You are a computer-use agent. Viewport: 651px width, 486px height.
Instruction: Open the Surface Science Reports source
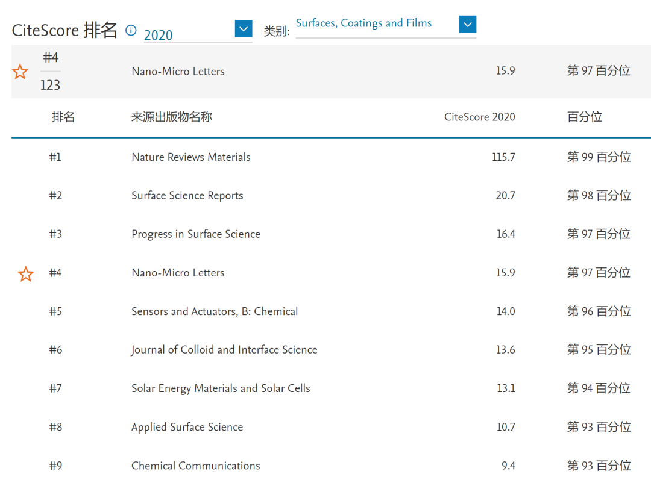click(x=187, y=195)
